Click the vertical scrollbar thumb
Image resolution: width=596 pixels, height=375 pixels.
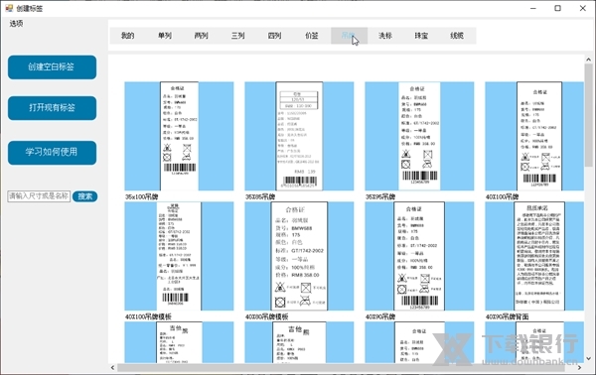click(588, 115)
